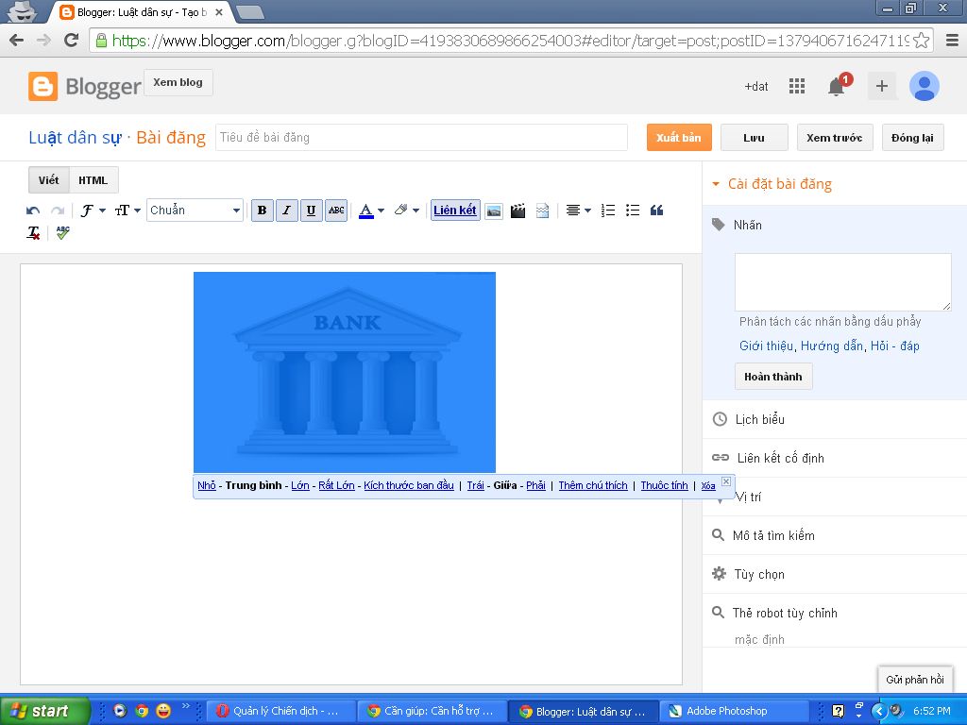Switch to the HTML editor tab

93,180
